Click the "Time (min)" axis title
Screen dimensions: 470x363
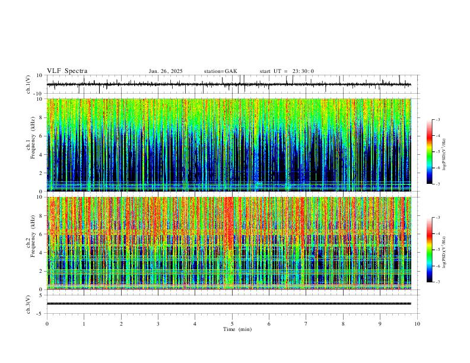pos(237,329)
